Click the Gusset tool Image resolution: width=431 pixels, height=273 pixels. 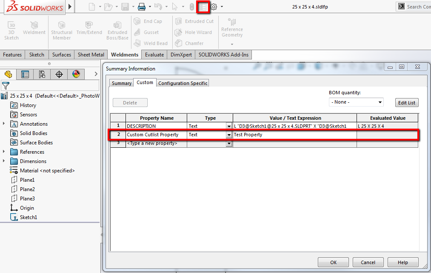coord(146,32)
